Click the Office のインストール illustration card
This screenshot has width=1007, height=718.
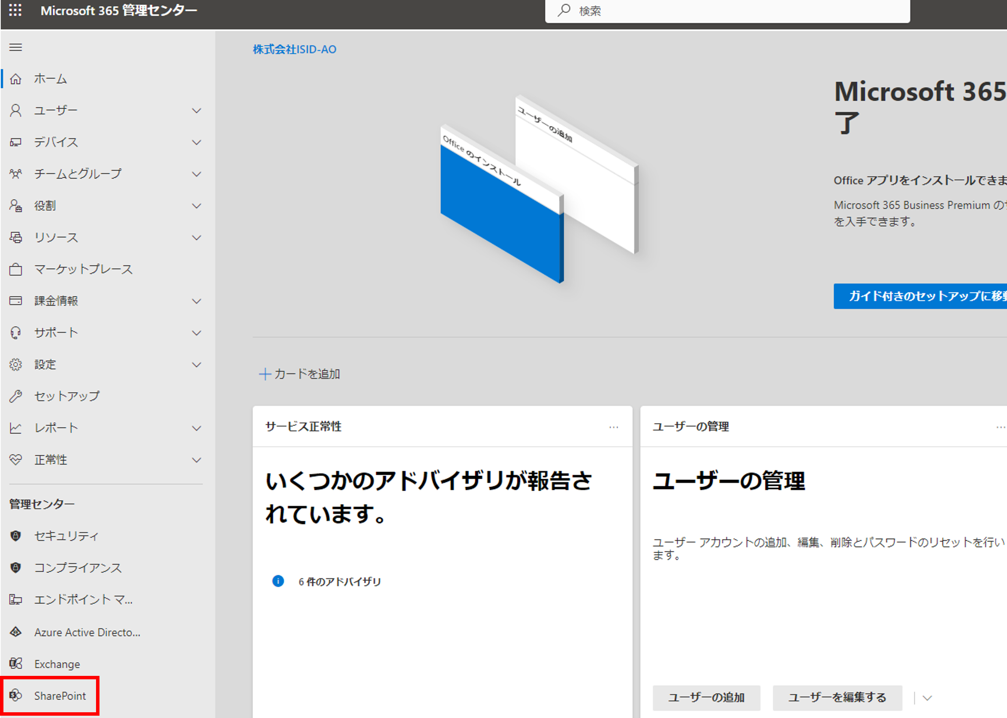coord(502,203)
